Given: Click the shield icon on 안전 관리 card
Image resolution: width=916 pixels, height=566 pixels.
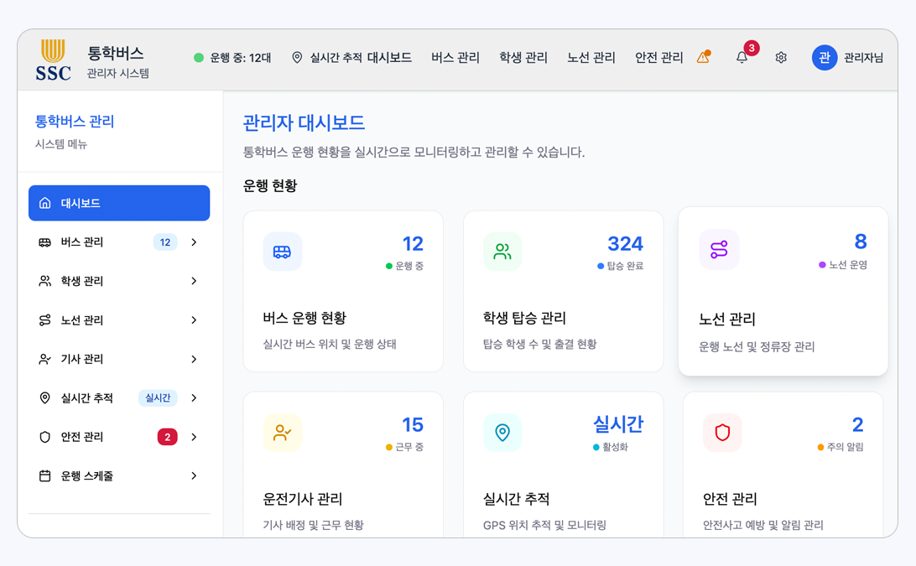Looking at the screenshot, I should (722, 431).
